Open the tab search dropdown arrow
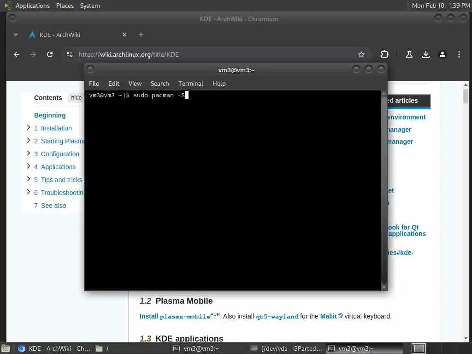472x354 pixels. [16, 35]
